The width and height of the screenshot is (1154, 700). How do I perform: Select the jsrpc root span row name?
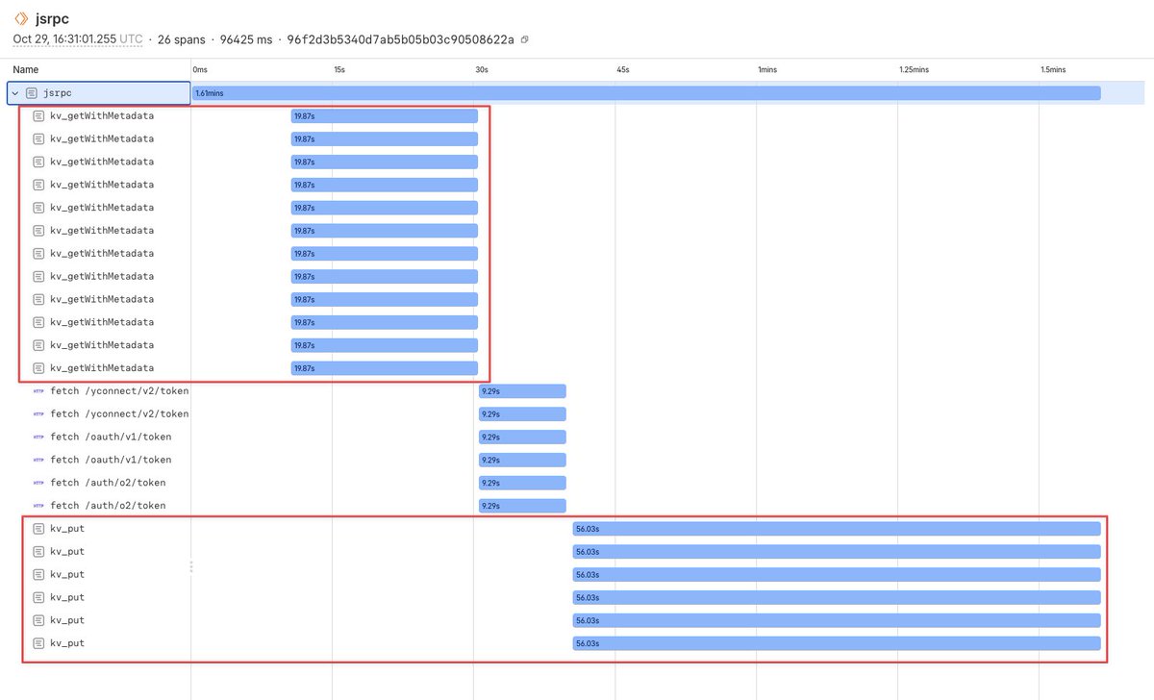pyautogui.click(x=58, y=93)
